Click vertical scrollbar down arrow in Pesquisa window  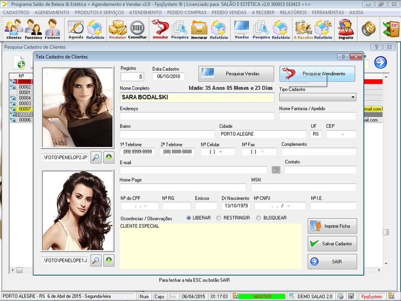(386, 263)
